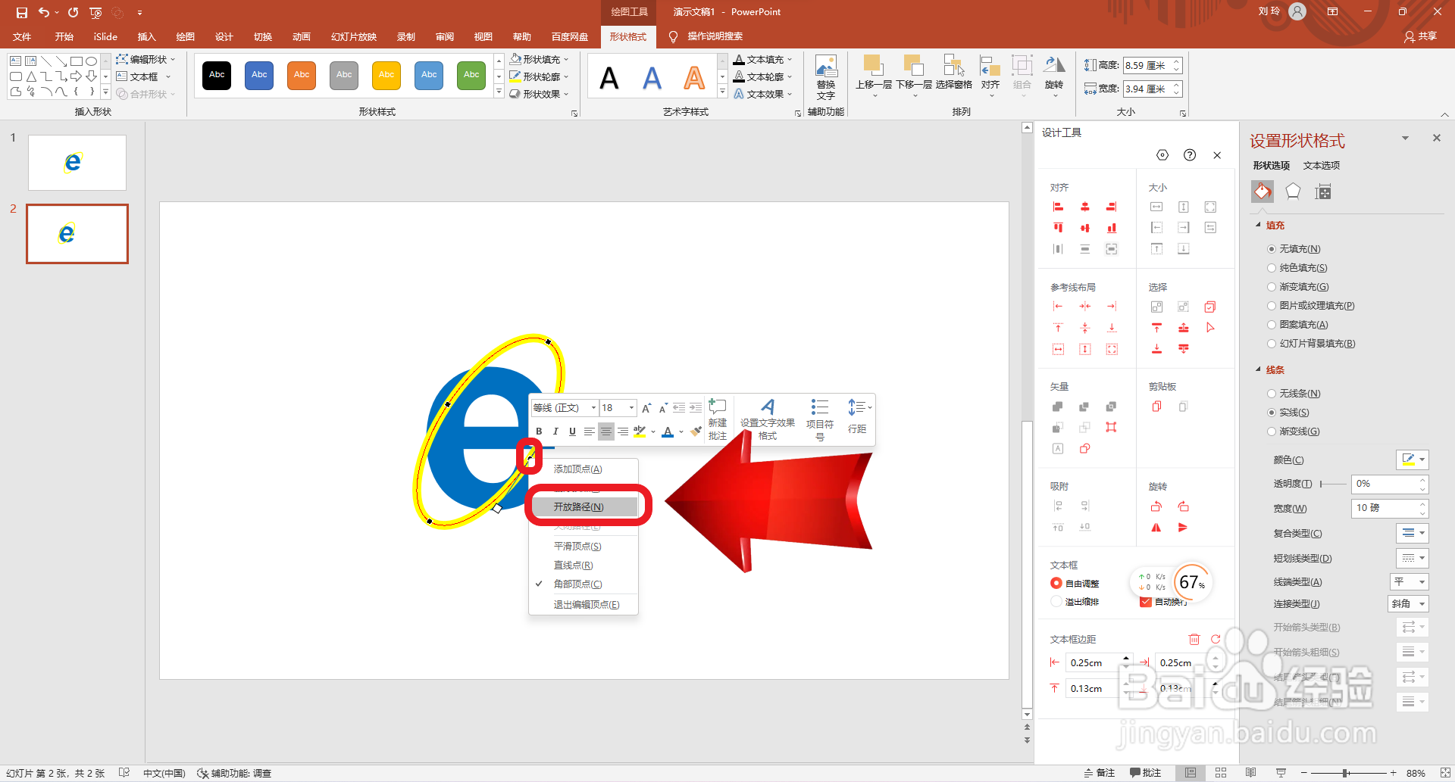Toggle underline in mini toolbar
1455x782 pixels.
click(x=572, y=432)
